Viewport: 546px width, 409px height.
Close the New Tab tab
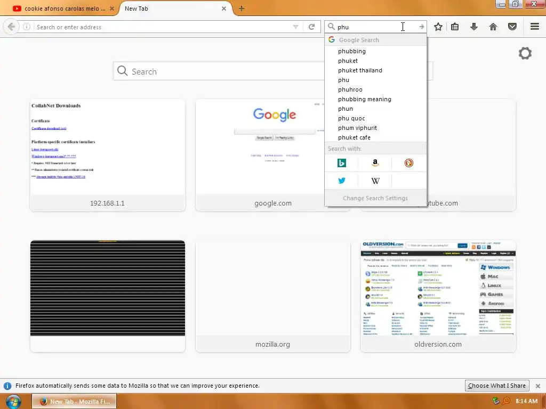[x=224, y=9]
